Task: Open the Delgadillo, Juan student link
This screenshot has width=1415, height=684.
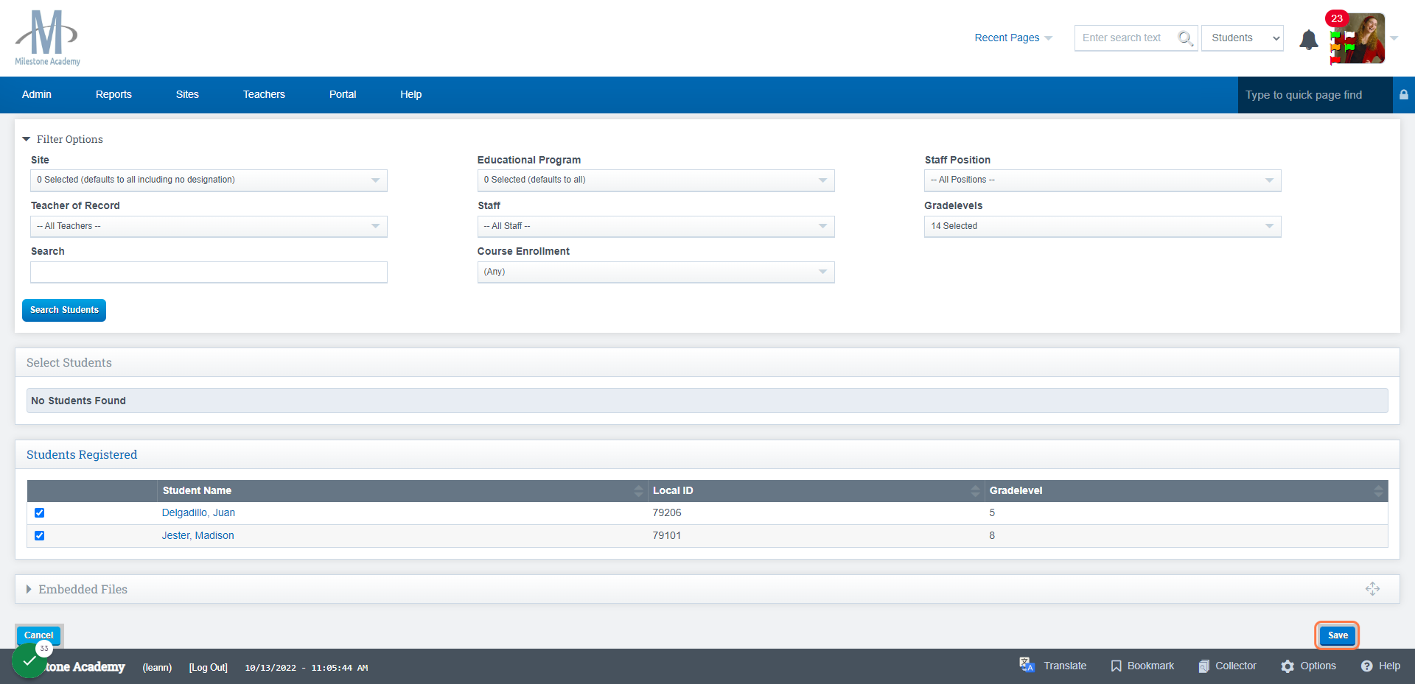Action: [x=198, y=513]
